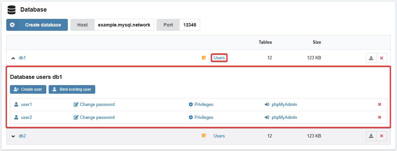Screen dimensions: 397x151
Task: Delete the db2 database
Action: 381,136
